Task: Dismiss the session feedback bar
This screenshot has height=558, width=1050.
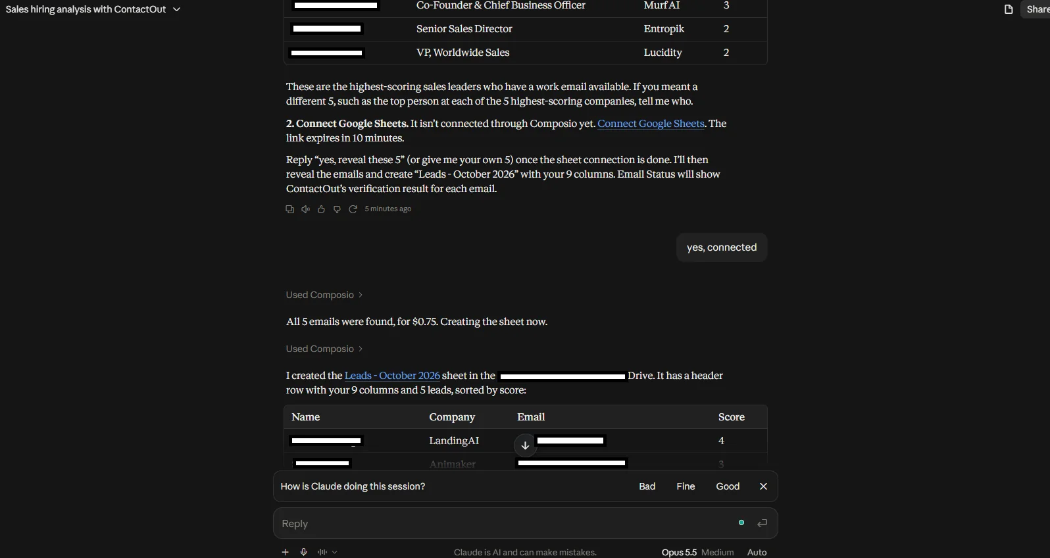Action: point(763,486)
